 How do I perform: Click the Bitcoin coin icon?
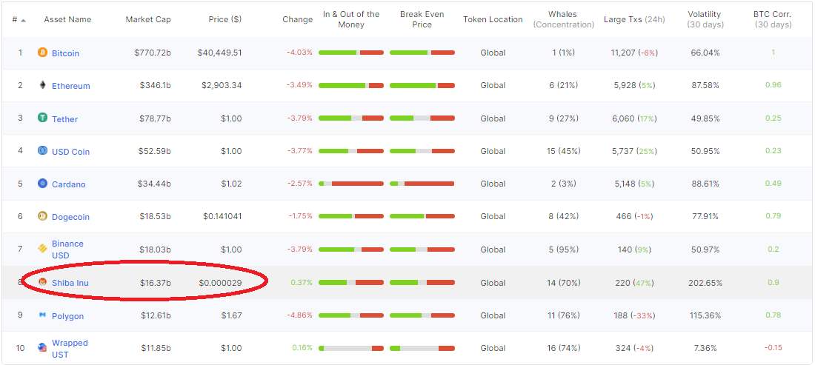pos(42,53)
